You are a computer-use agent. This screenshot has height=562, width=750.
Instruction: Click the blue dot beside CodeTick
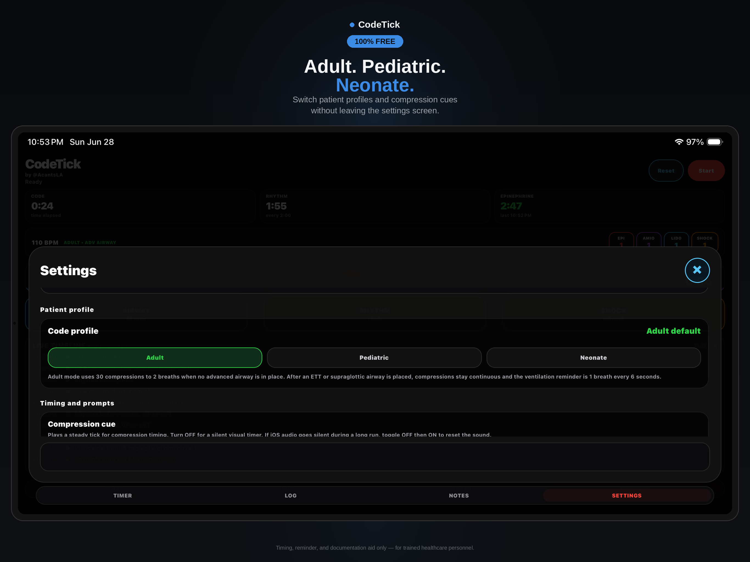click(x=352, y=25)
